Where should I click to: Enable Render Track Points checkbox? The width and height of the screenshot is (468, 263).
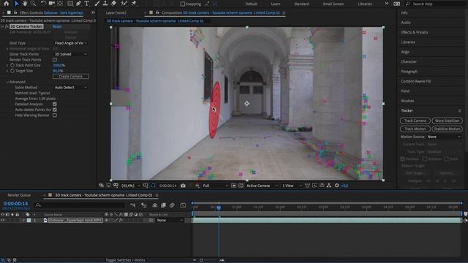(x=55, y=60)
